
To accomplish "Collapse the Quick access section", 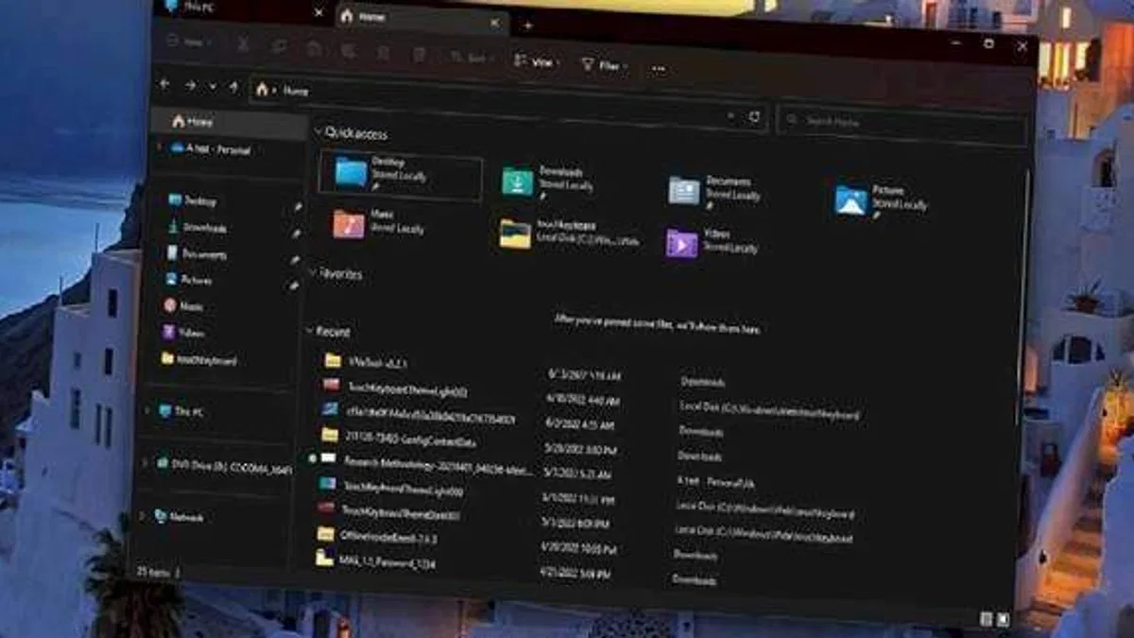I will coord(318,133).
